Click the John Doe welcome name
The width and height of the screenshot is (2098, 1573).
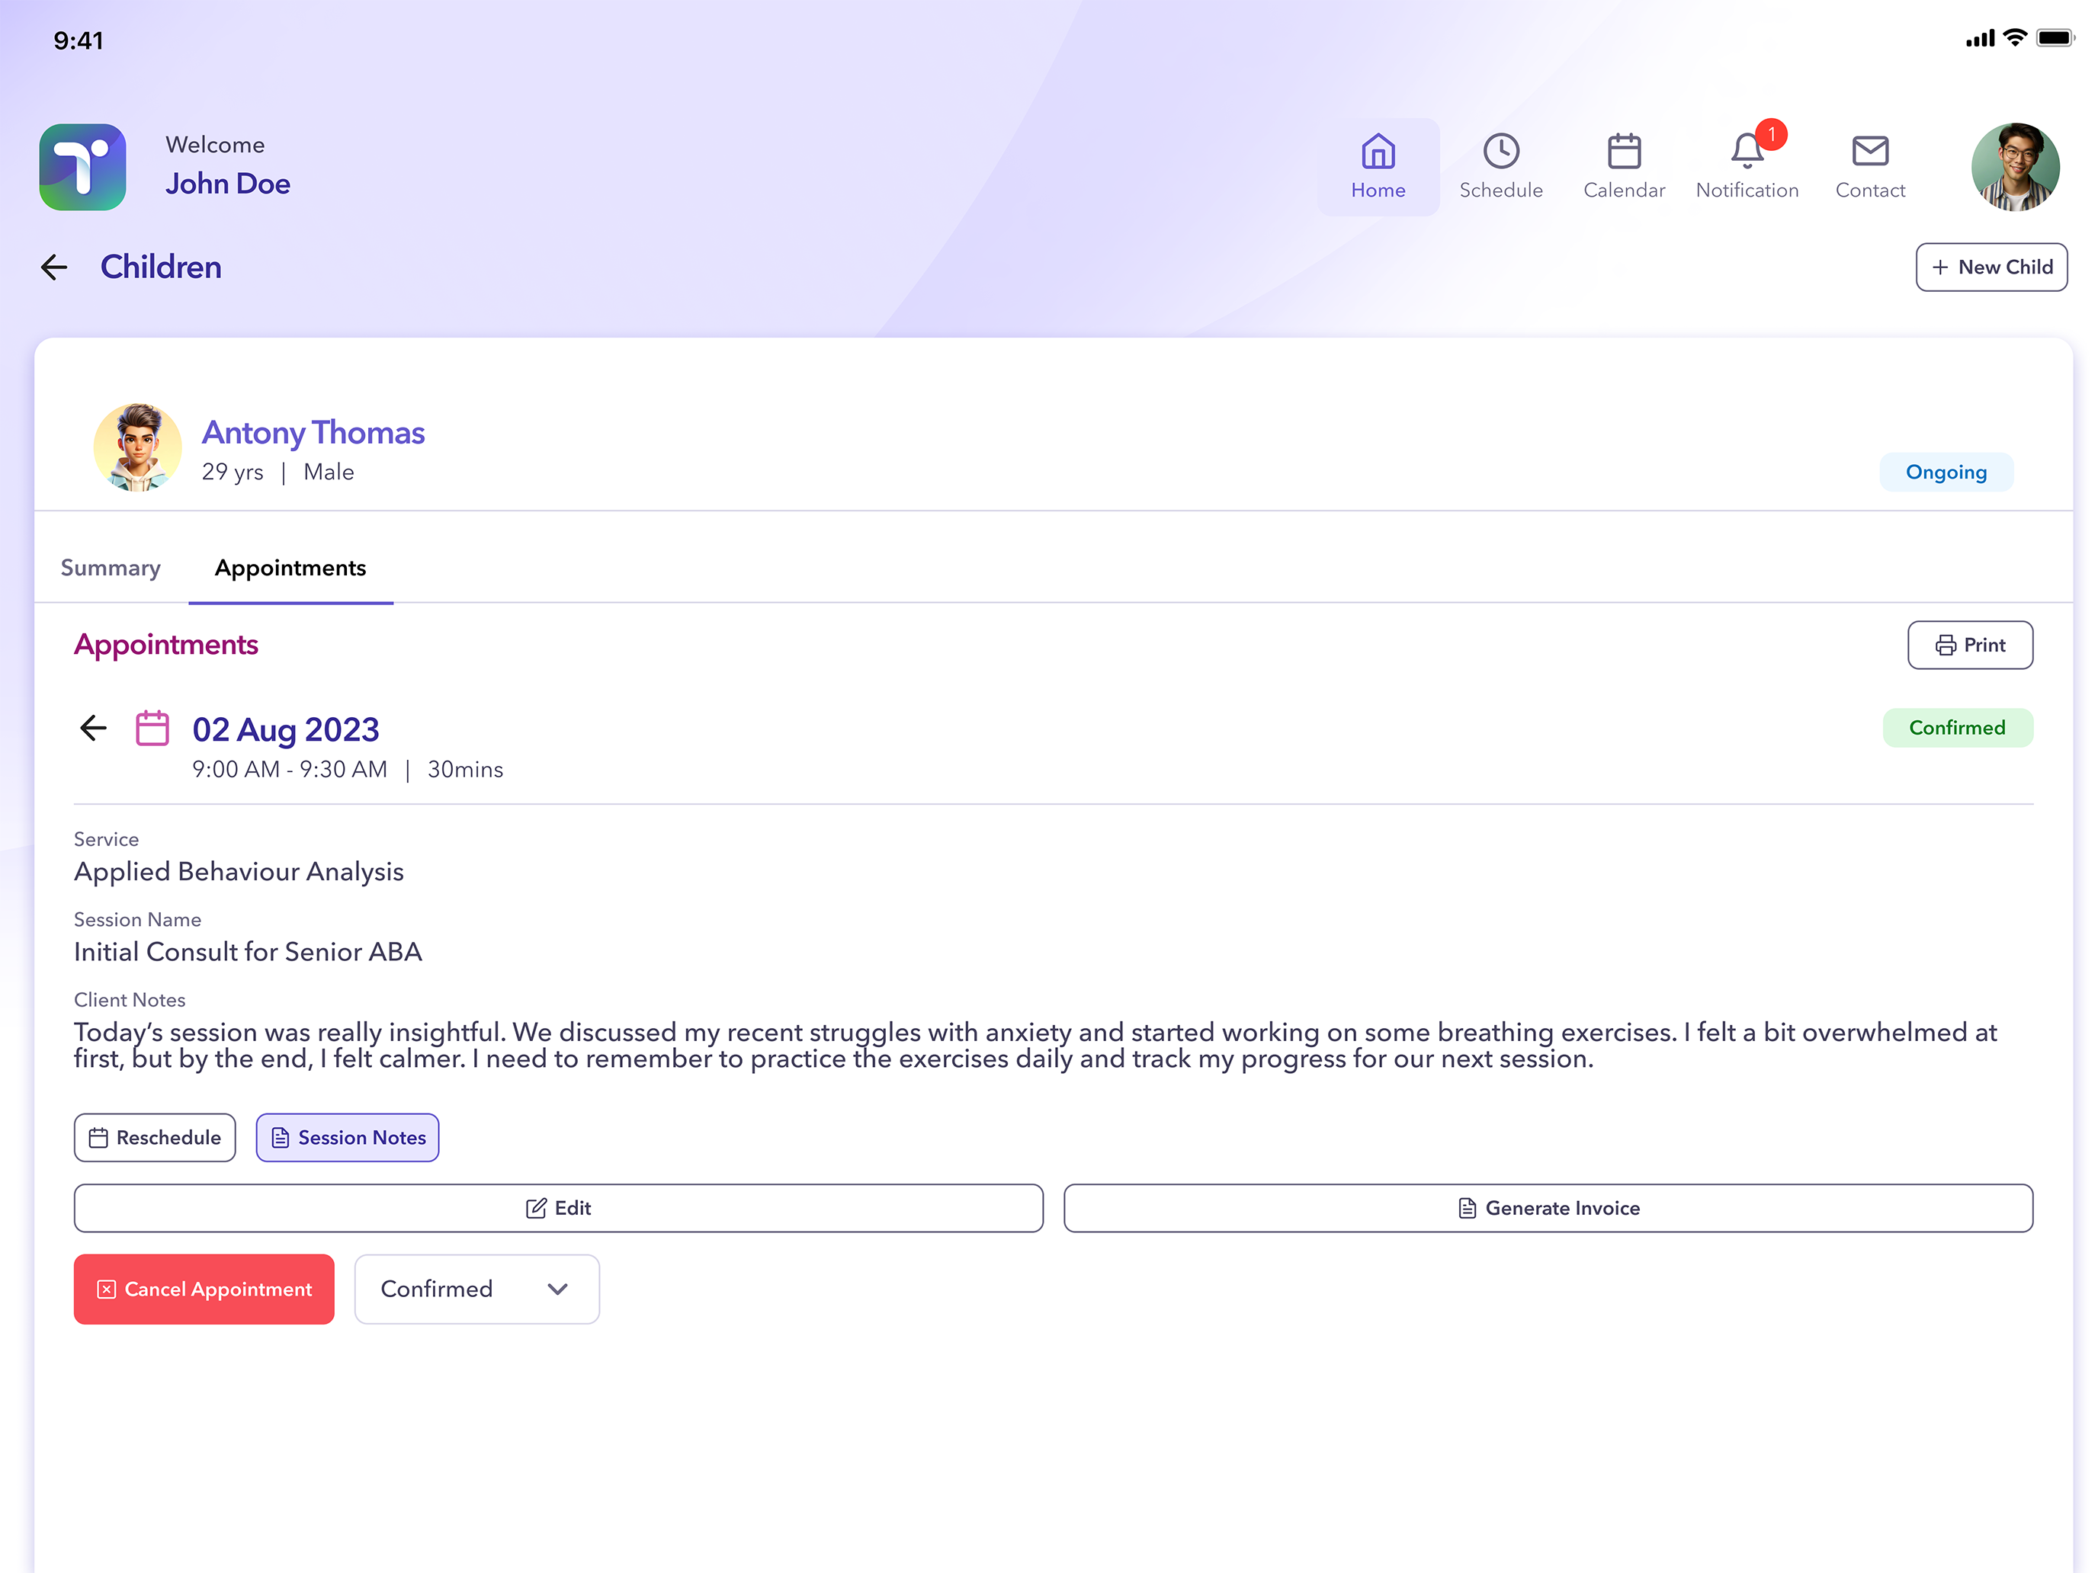[x=228, y=184]
